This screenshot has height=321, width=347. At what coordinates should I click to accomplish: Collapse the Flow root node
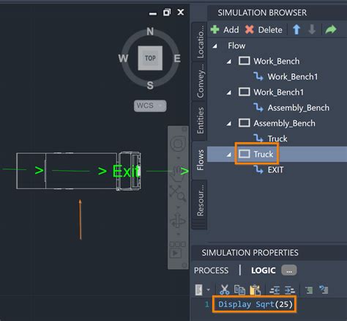click(214, 46)
